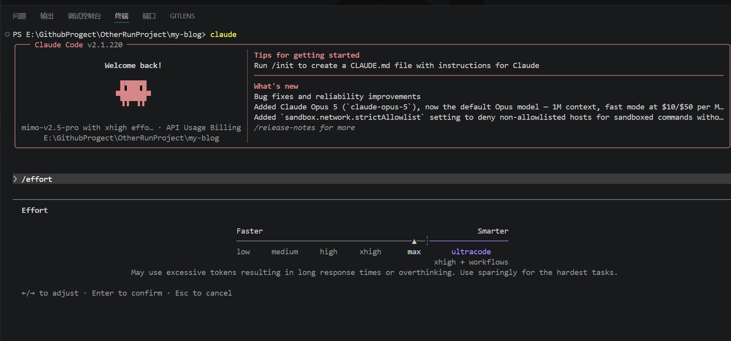This screenshot has width=731, height=341.
Task: Select the max effort level
Action: [414, 251]
